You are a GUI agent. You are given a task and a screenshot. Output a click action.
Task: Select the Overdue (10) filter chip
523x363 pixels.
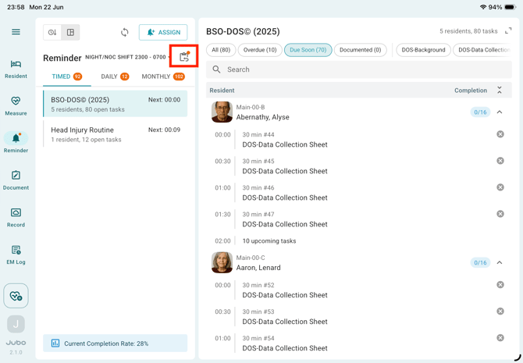[260, 50]
